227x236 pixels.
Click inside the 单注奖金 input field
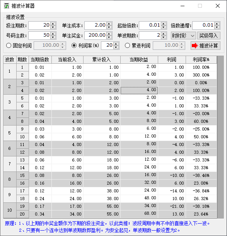[x=96, y=36]
